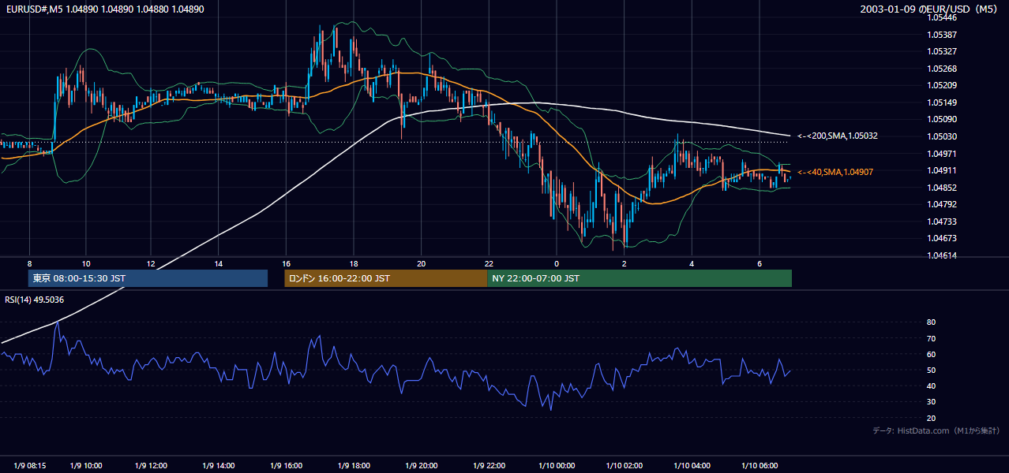Click the 1/10 00:00 time label

point(557,466)
